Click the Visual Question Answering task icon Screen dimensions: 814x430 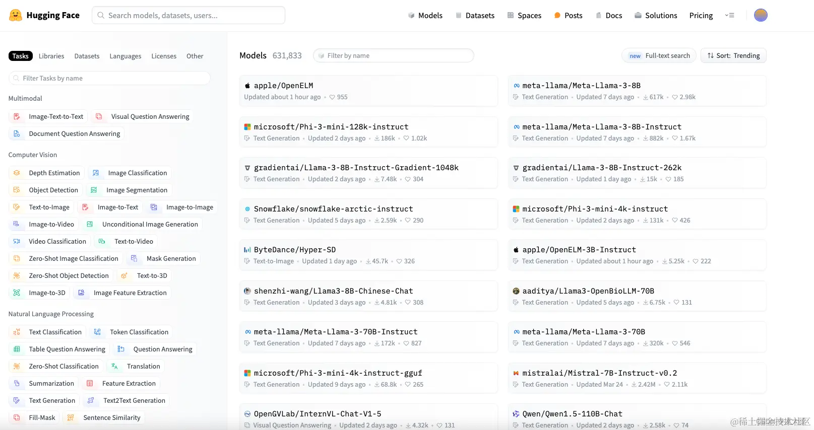(x=99, y=116)
